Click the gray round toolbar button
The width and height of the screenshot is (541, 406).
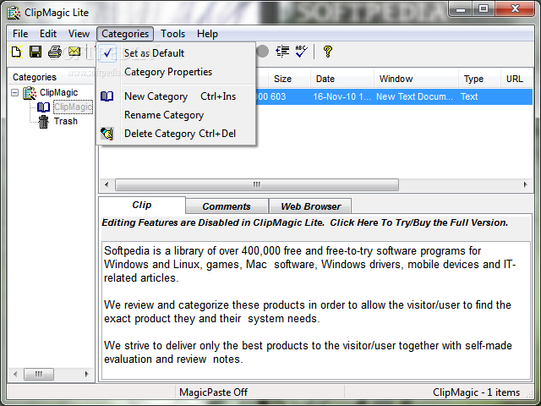pyautogui.click(x=263, y=52)
